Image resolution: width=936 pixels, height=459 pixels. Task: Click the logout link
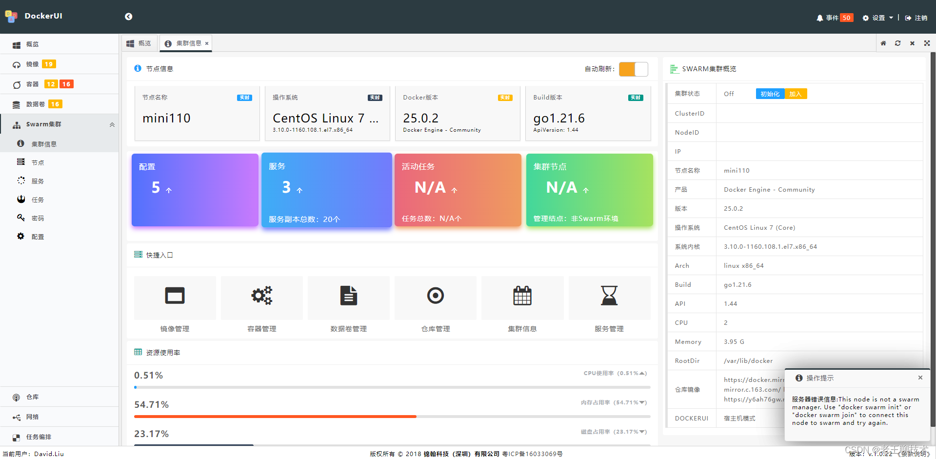point(916,18)
